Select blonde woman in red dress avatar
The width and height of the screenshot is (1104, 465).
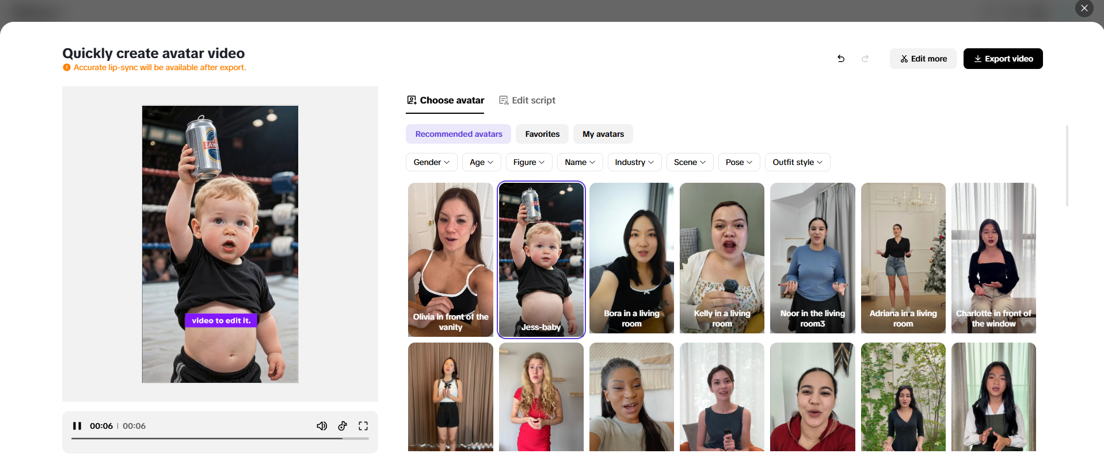pyautogui.click(x=541, y=397)
